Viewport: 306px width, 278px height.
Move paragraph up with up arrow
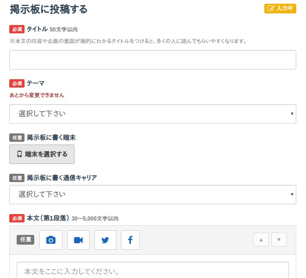(261, 240)
